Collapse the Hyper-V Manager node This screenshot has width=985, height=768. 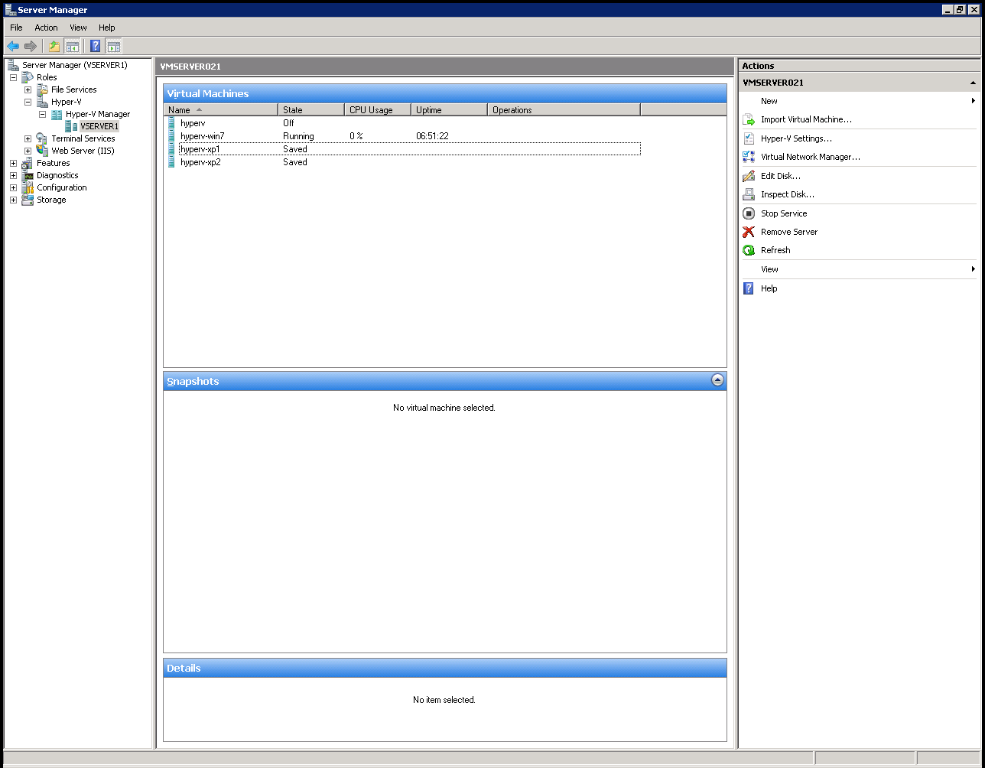point(42,114)
